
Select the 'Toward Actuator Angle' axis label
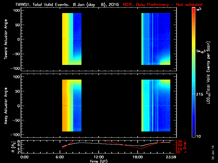(x=6, y=39)
